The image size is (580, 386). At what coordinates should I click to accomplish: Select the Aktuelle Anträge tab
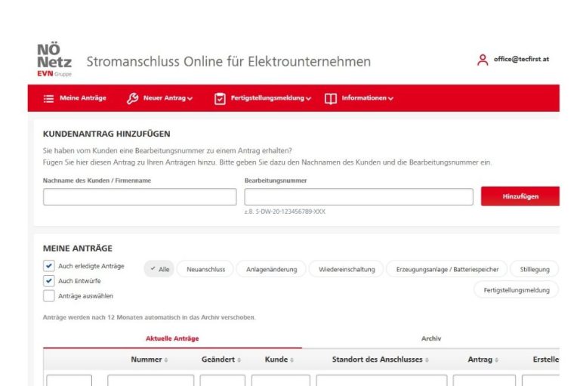(172, 338)
